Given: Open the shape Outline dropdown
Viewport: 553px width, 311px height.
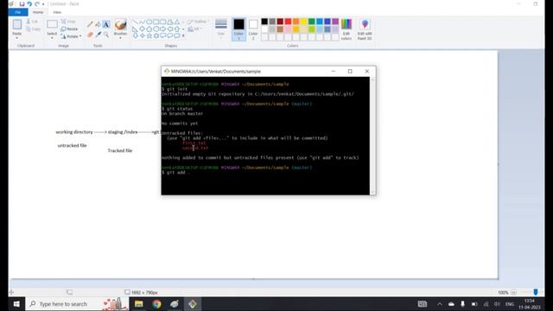Looking at the screenshot, I should 198,22.
